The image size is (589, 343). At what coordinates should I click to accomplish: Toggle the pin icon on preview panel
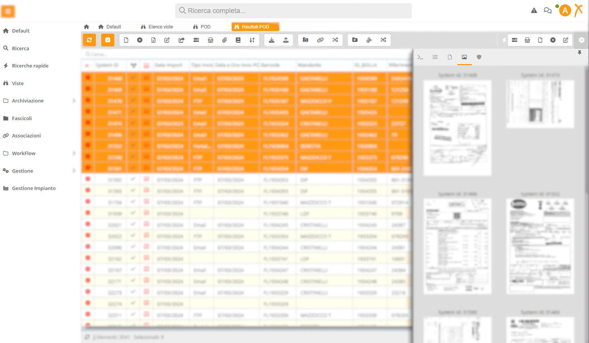pyautogui.click(x=580, y=52)
